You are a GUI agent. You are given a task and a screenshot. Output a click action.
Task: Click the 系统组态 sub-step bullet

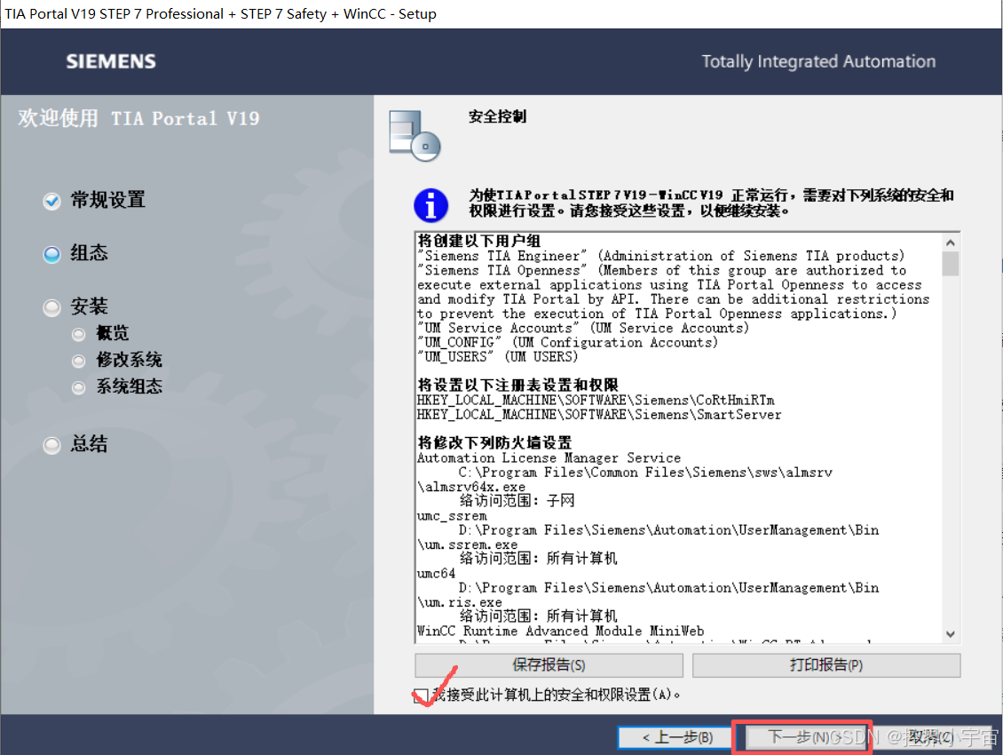tap(79, 387)
